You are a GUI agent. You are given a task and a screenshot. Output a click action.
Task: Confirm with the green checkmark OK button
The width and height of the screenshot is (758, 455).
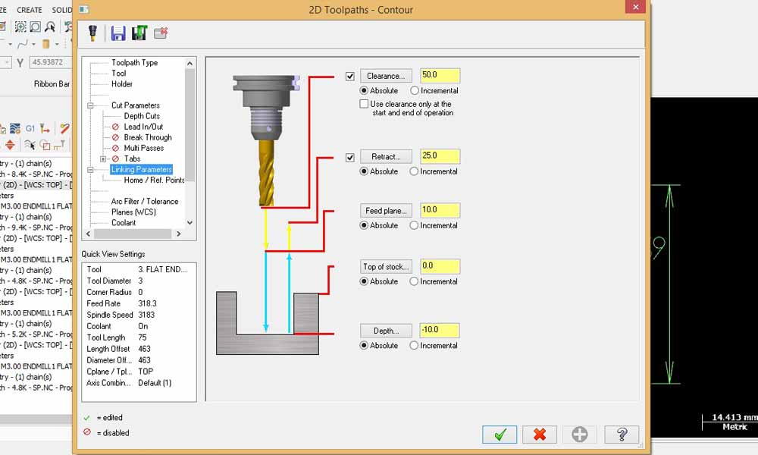click(x=500, y=435)
